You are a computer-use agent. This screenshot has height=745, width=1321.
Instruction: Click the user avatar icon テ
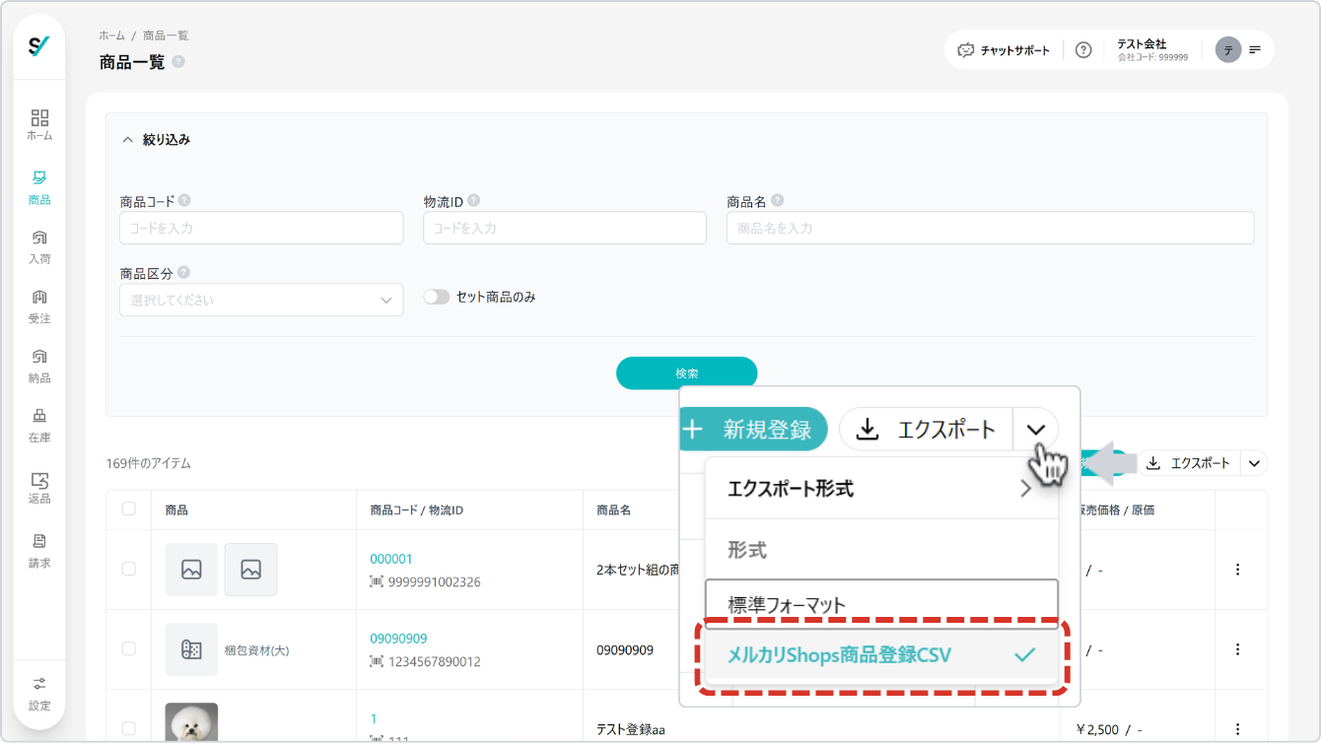coord(1227,50)
